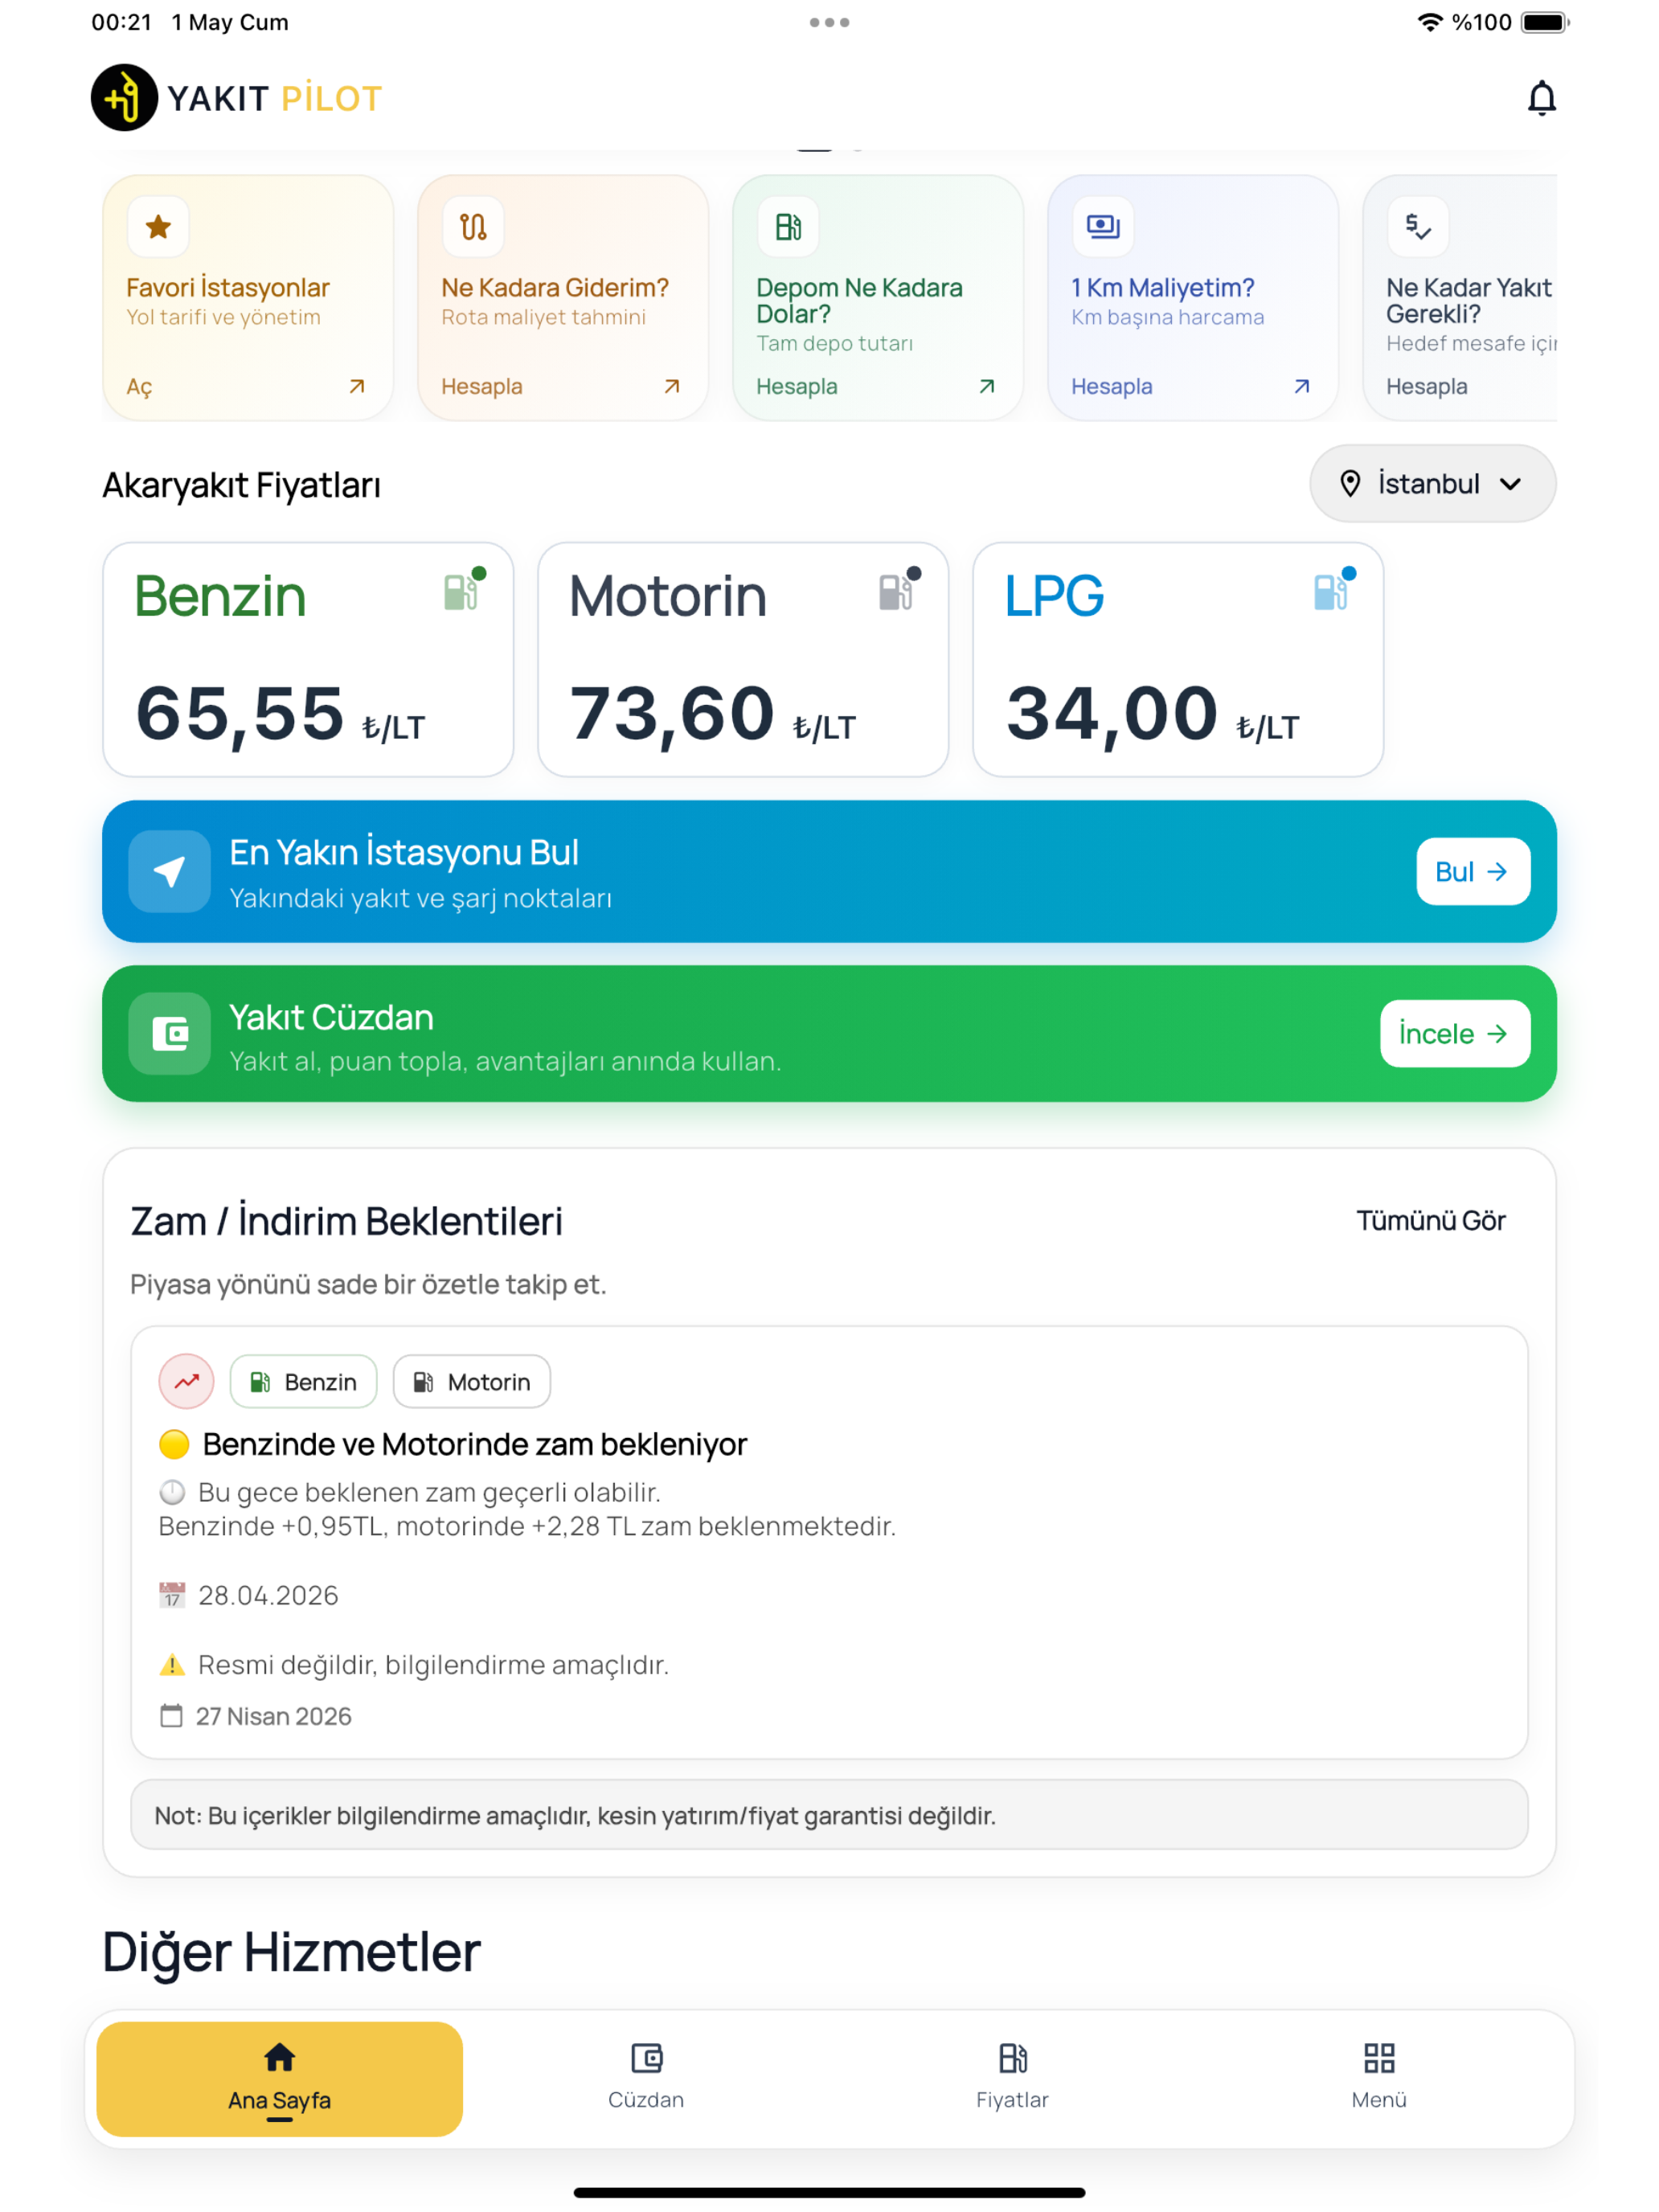1659x2212 pixels.
Task: Tap the Wi-Fi status icon
Action: (1430, 22)
